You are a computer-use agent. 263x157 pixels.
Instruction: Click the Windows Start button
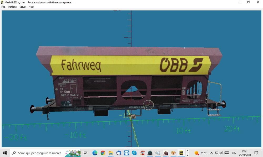[5, 153]
